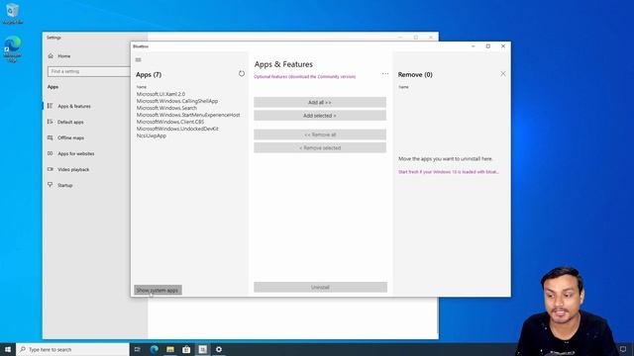
Task: Open Recycle Bin on desktop
Action: [x=13, y=13]
